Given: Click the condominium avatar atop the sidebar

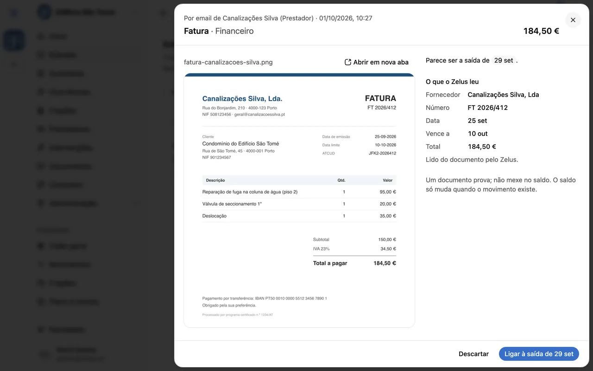Looking at the screenshot, I should [x=44, y=12].
